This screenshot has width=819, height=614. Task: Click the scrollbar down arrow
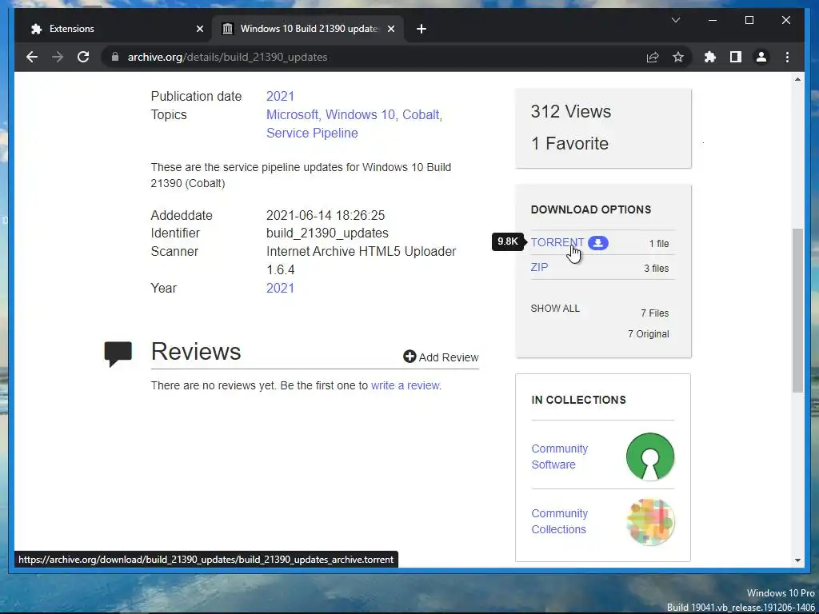[797, 560]
